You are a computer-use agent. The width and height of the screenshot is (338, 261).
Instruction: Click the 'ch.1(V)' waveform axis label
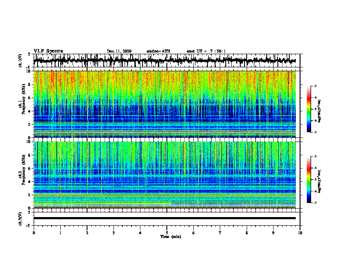pyautogui.click(x=20, y=61)
